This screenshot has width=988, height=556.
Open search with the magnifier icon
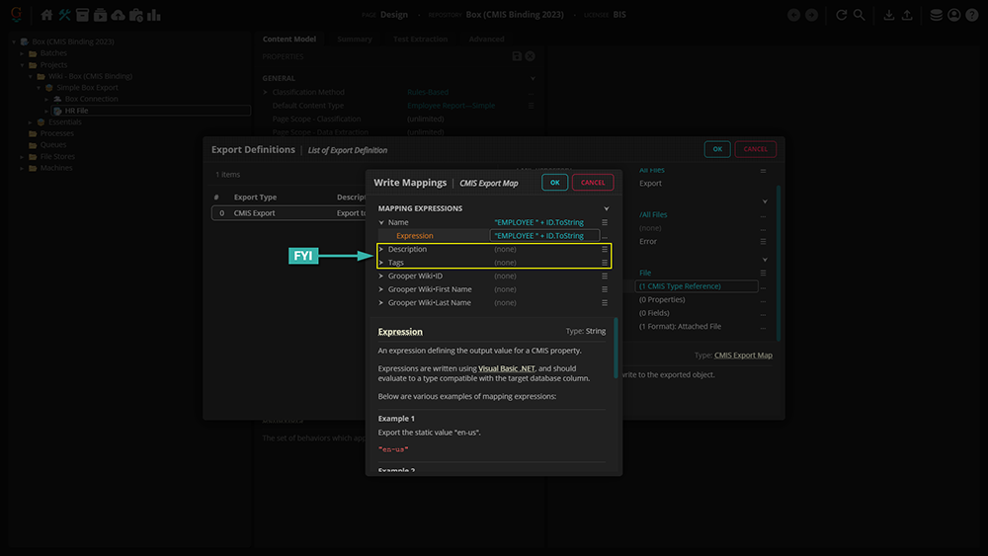(x=860, y=15)
